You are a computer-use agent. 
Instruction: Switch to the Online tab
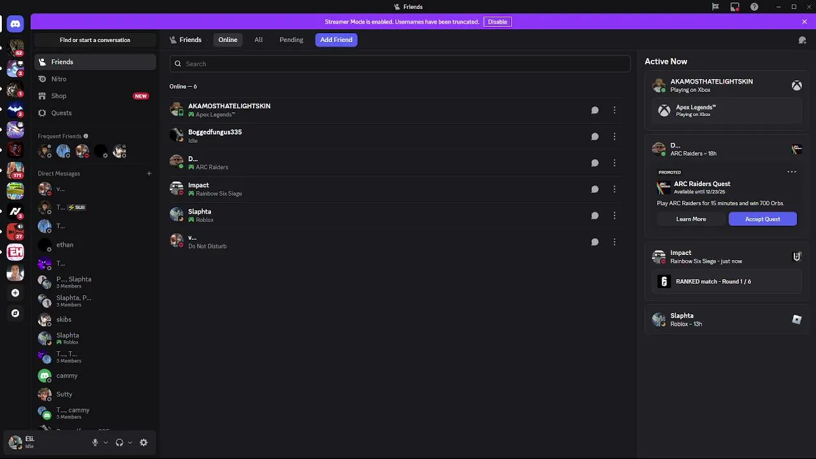pos(228,40)
